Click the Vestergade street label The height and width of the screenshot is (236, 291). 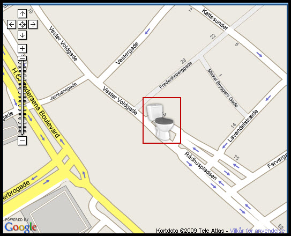pos(127,53)
